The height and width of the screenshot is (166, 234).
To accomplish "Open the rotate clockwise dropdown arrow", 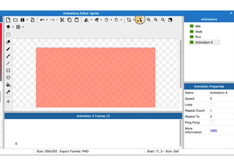I will (121, 20).
